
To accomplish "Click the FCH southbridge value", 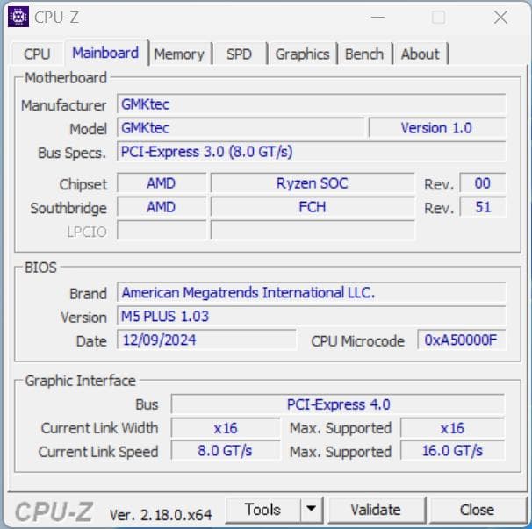I will click(313, 207).
